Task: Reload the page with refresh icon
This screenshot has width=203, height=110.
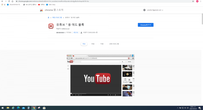Action: click(9, 1)
